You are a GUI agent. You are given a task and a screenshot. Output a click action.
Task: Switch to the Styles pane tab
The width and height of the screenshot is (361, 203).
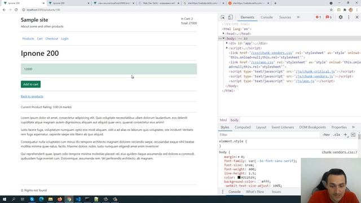224,127
